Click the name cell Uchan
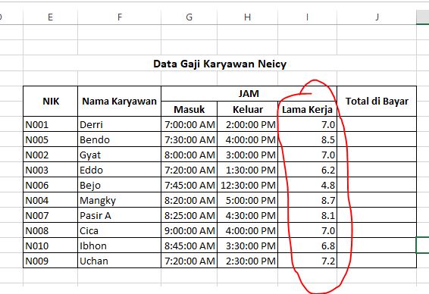This screenshot has height=294, width=429. 120,261
